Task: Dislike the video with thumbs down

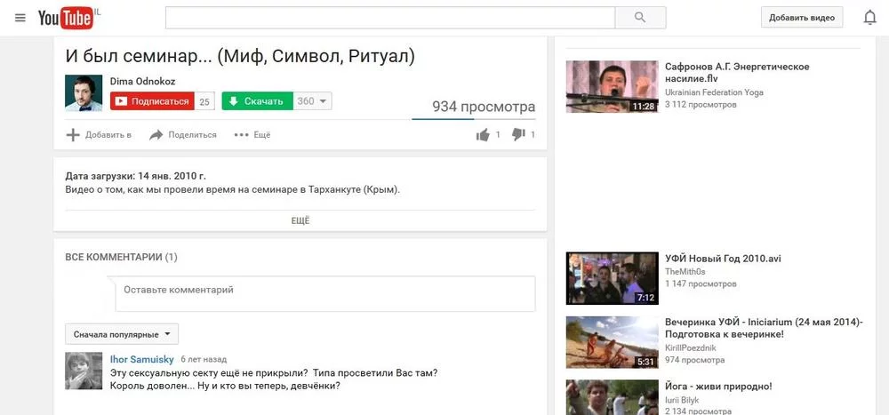Action: point(518,134)
